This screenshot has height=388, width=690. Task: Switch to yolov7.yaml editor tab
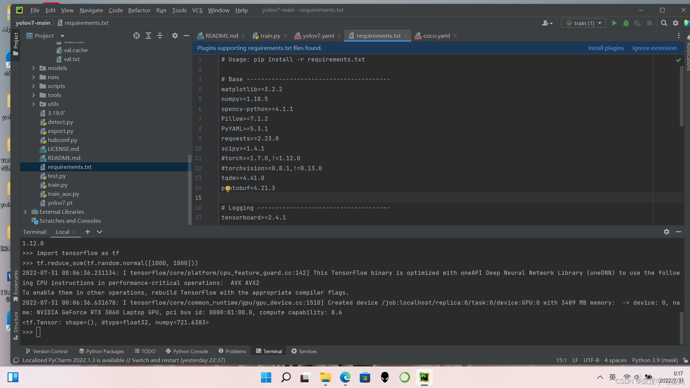tap(318, 36)
